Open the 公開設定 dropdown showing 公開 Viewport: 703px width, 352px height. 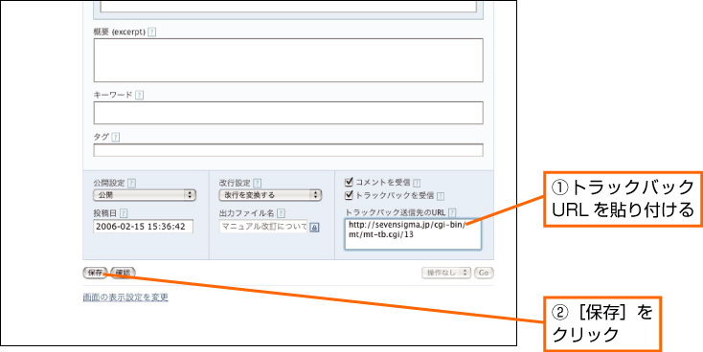pyautogui.click(x=145, y=195)
